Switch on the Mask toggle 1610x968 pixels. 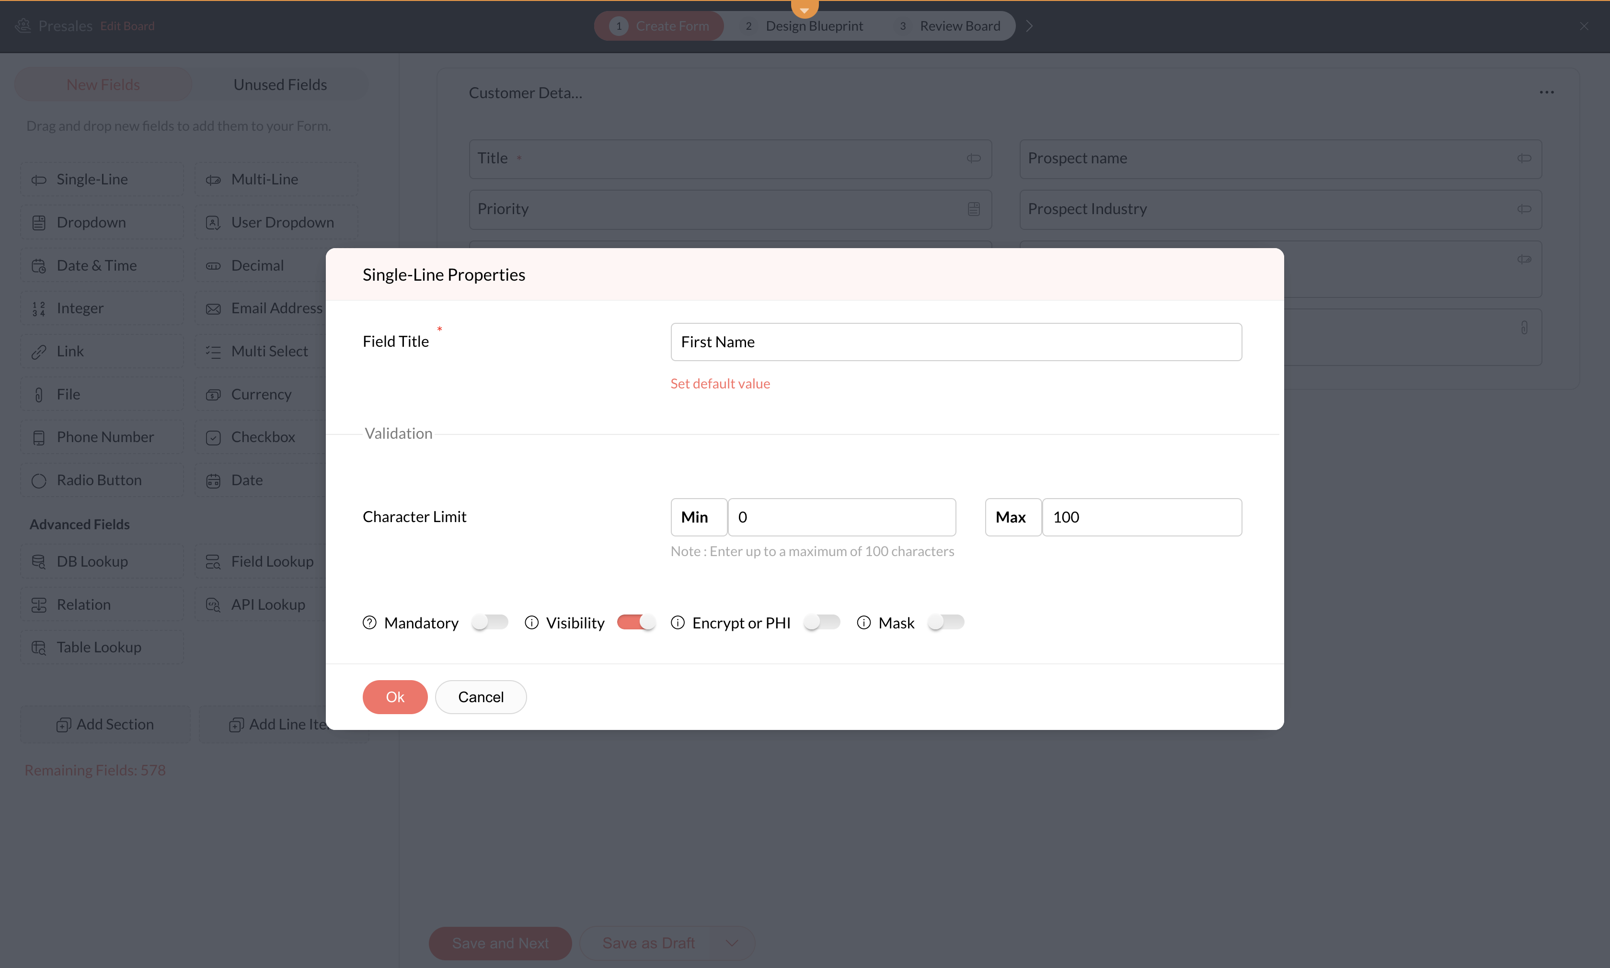(x=946, y=622)
